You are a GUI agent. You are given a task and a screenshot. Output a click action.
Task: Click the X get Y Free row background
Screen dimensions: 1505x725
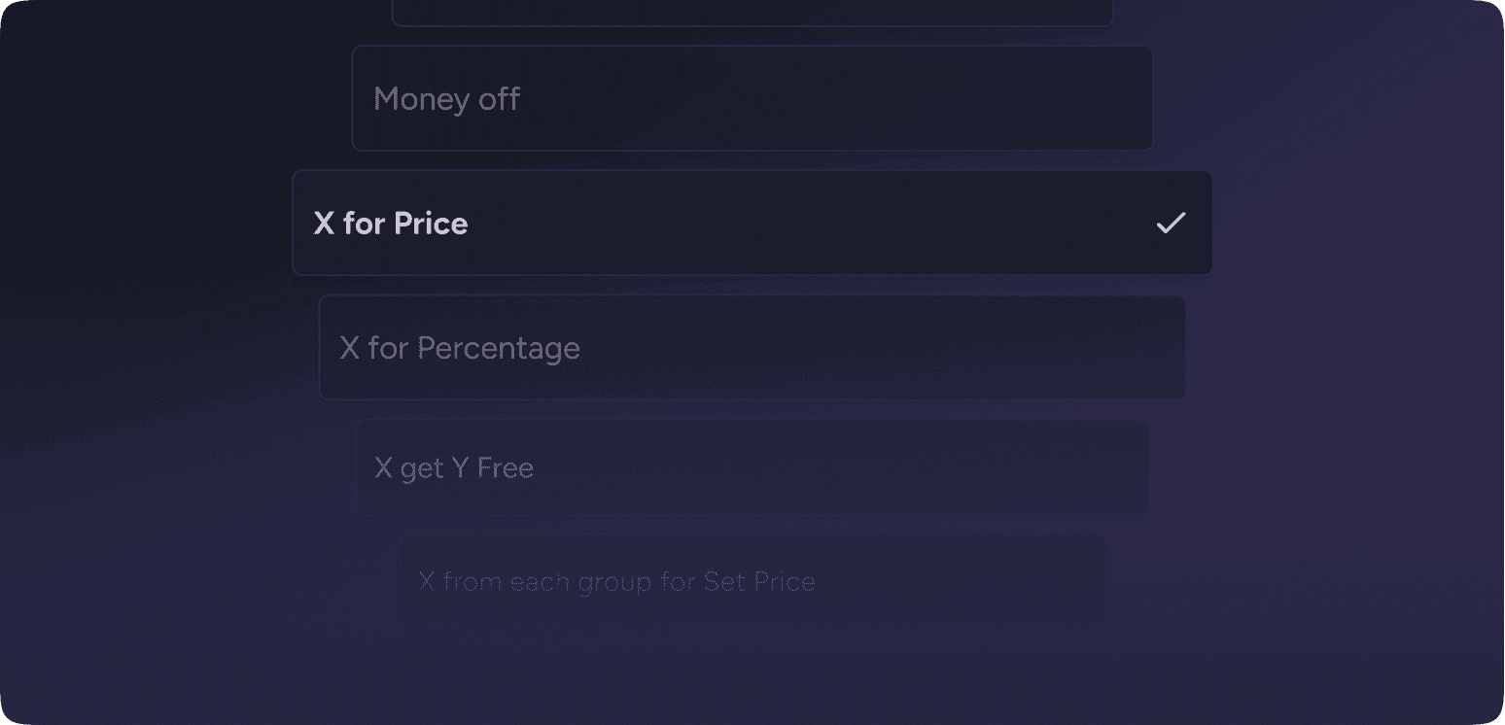click(x=875, y=466)
